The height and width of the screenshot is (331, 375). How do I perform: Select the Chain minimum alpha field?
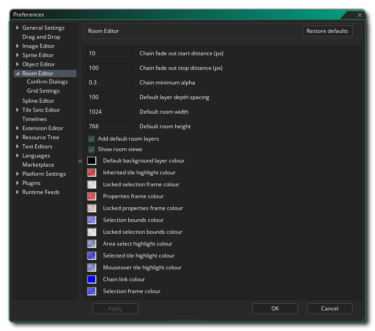[x=109, y=82]
